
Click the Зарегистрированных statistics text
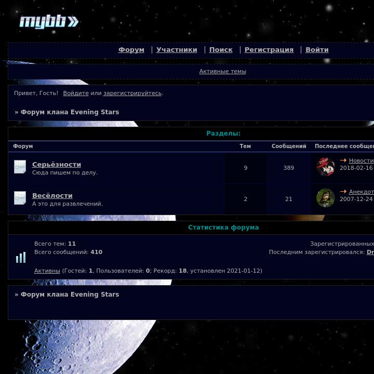[342, 244]
